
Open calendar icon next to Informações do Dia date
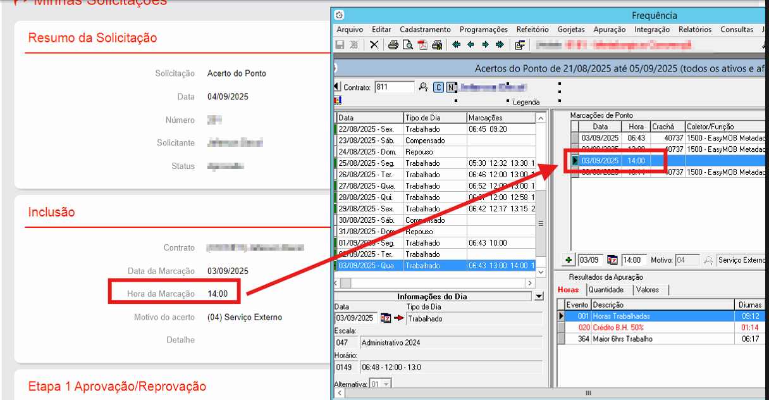386,318
